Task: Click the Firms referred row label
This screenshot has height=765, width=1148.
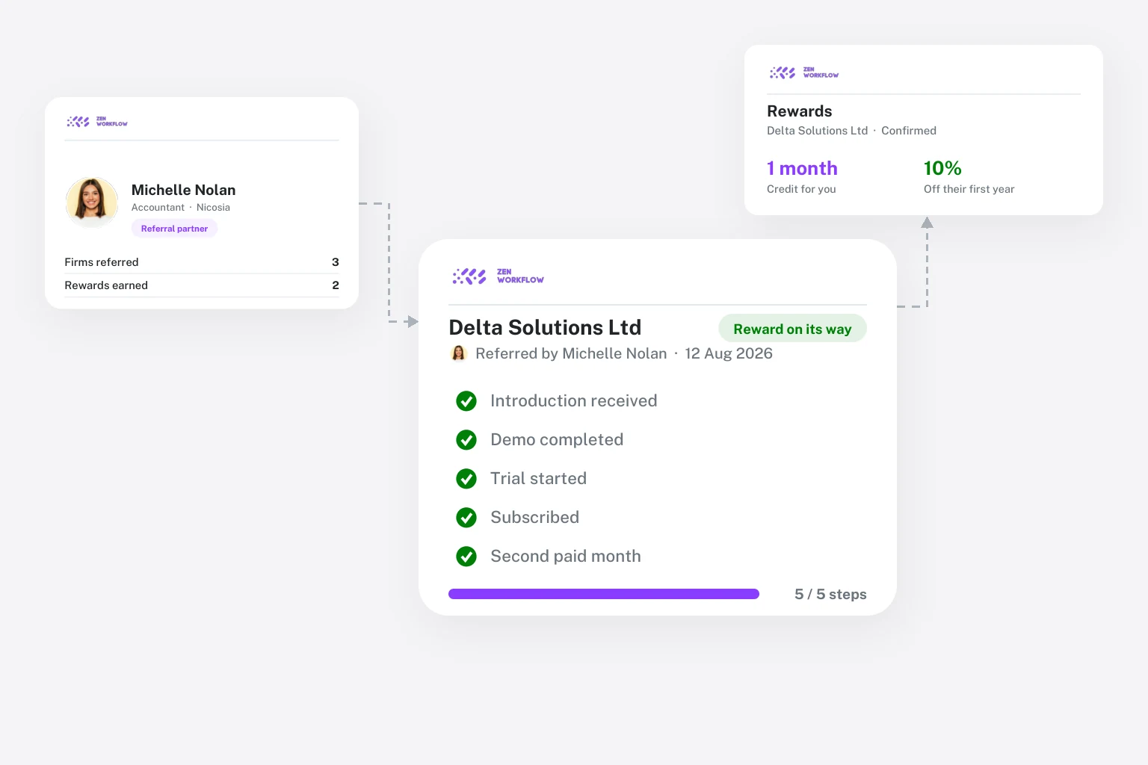Action: (x=102, y=262)
